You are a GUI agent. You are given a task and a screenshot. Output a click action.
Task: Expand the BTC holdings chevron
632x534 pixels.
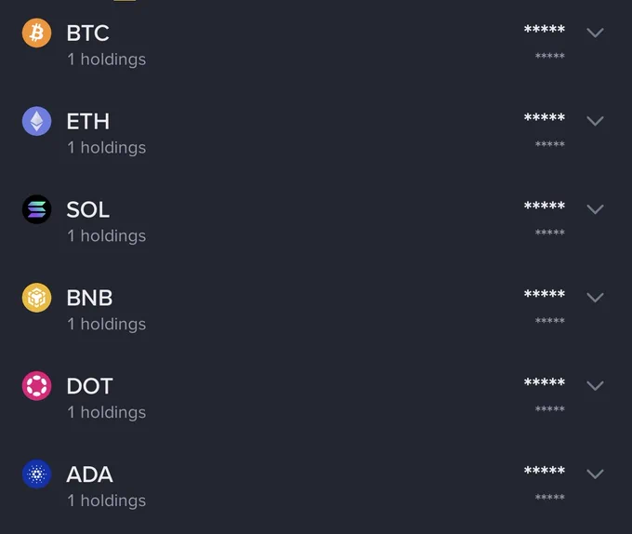point(595,33)
